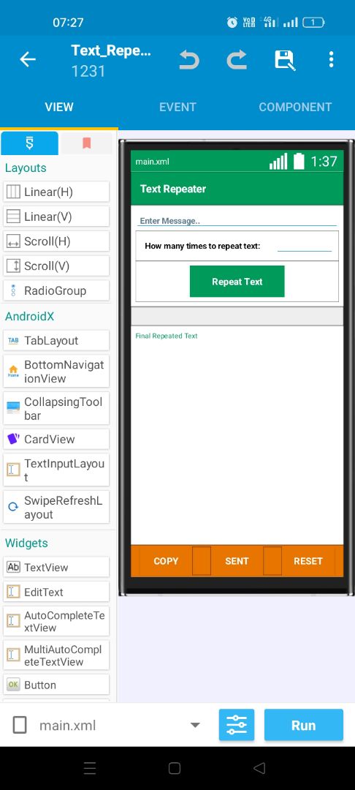Choose the SwipeRefreshLayout widget

[56, 508]
